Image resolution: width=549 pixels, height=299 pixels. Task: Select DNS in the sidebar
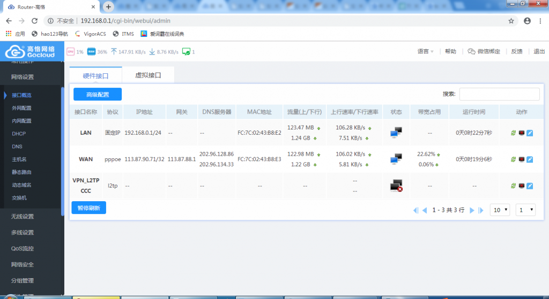tap(17, 147)
